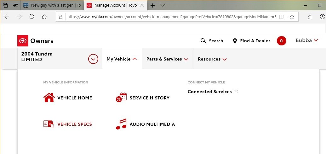326x154 pixels.
Task: Open the site Search label
Action: [x=216, y=41]
